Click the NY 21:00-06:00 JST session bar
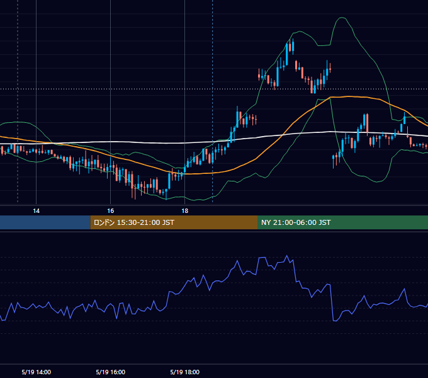 click(342, 222)
